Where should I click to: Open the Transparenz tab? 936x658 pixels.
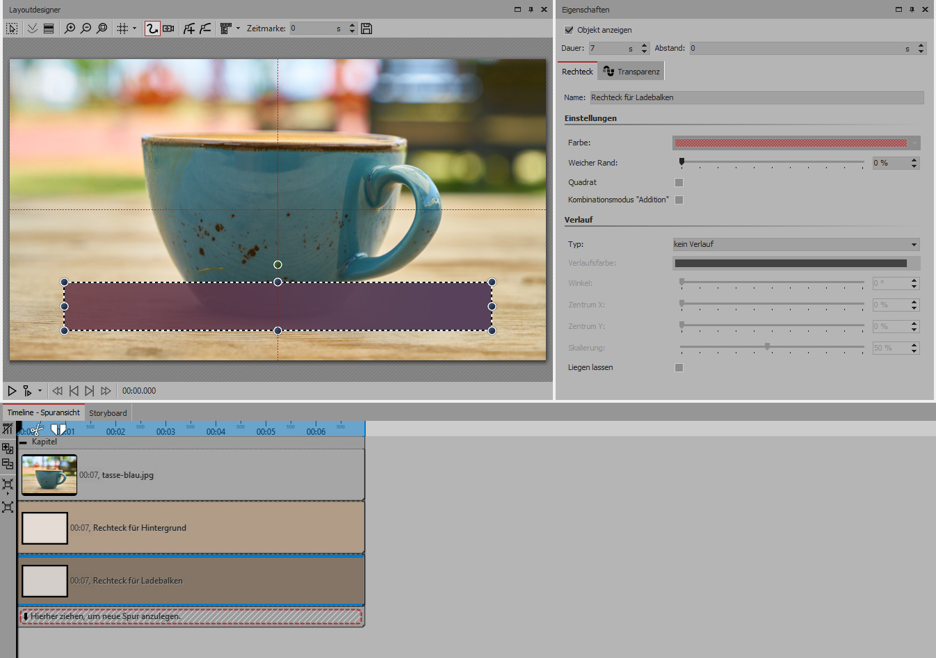pyautogui.click(x=631, y=72)
